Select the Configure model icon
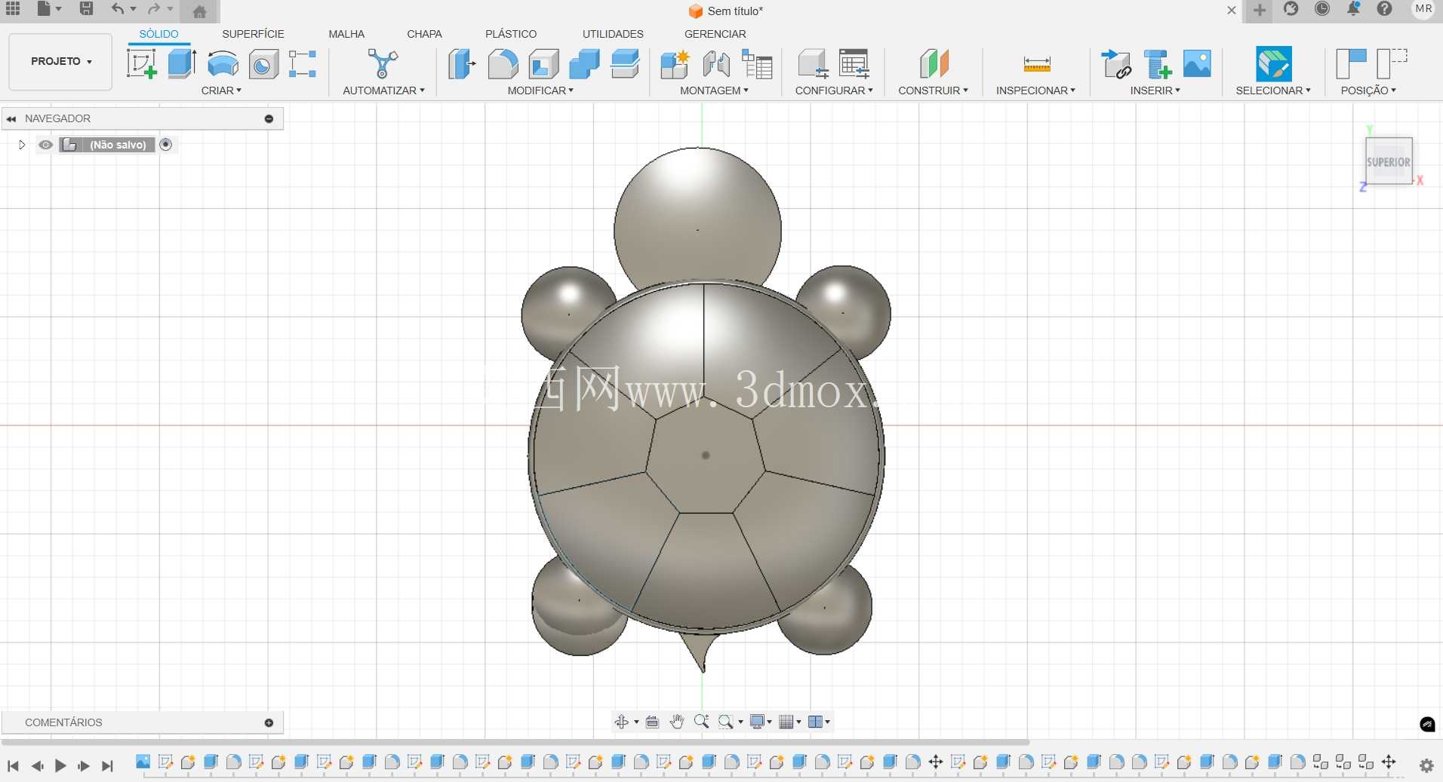This screenshot has height=782, width=1443. (x=813, y=63)
